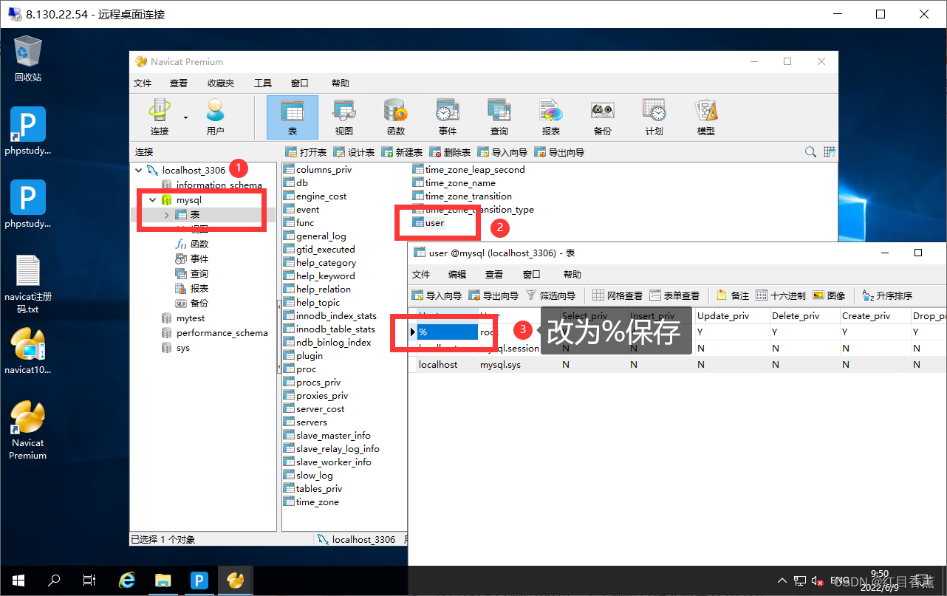Select the user table in the list
This screenshot has width=947, height=596.
click(x=429, y=223)
